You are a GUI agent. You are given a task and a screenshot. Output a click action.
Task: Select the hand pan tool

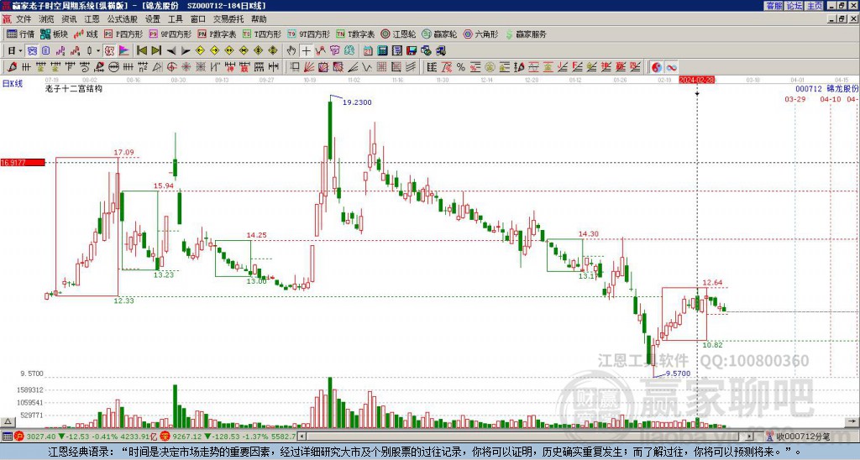tap(291, 51)
